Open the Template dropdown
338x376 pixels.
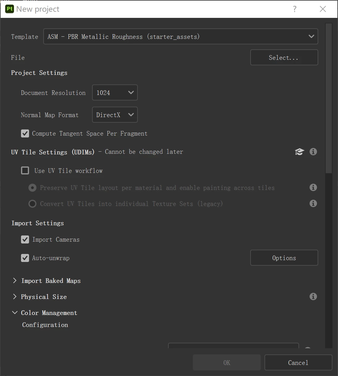point(181,36)
